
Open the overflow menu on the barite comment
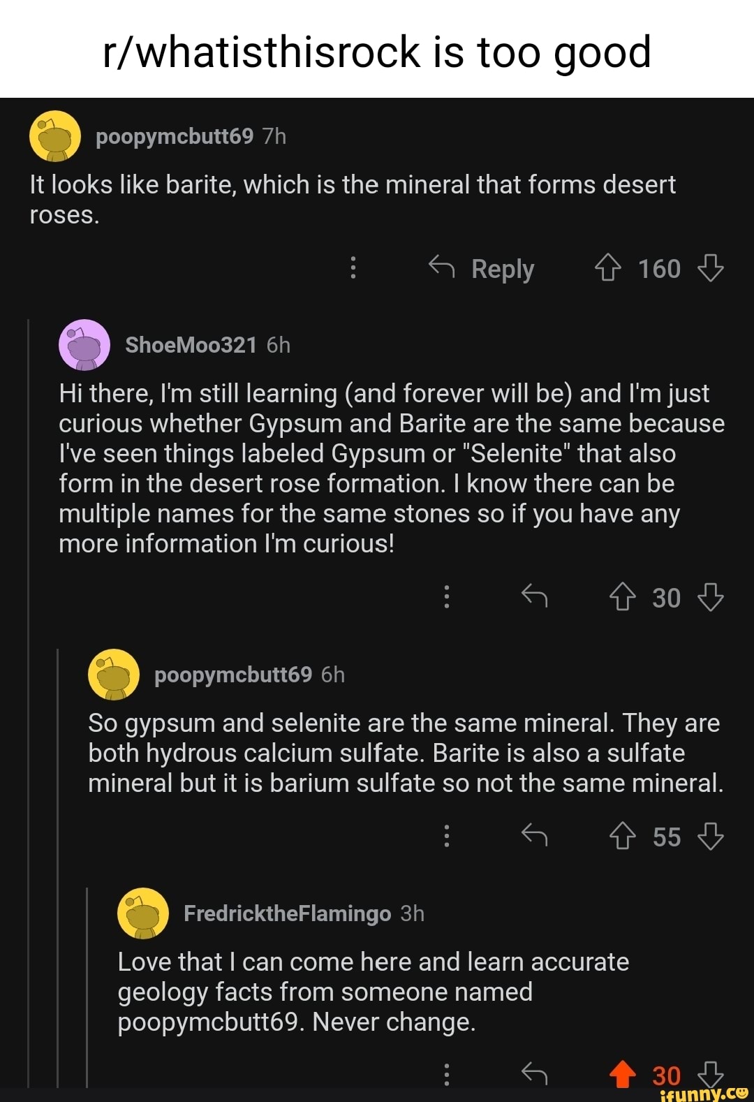click(353, 269)
